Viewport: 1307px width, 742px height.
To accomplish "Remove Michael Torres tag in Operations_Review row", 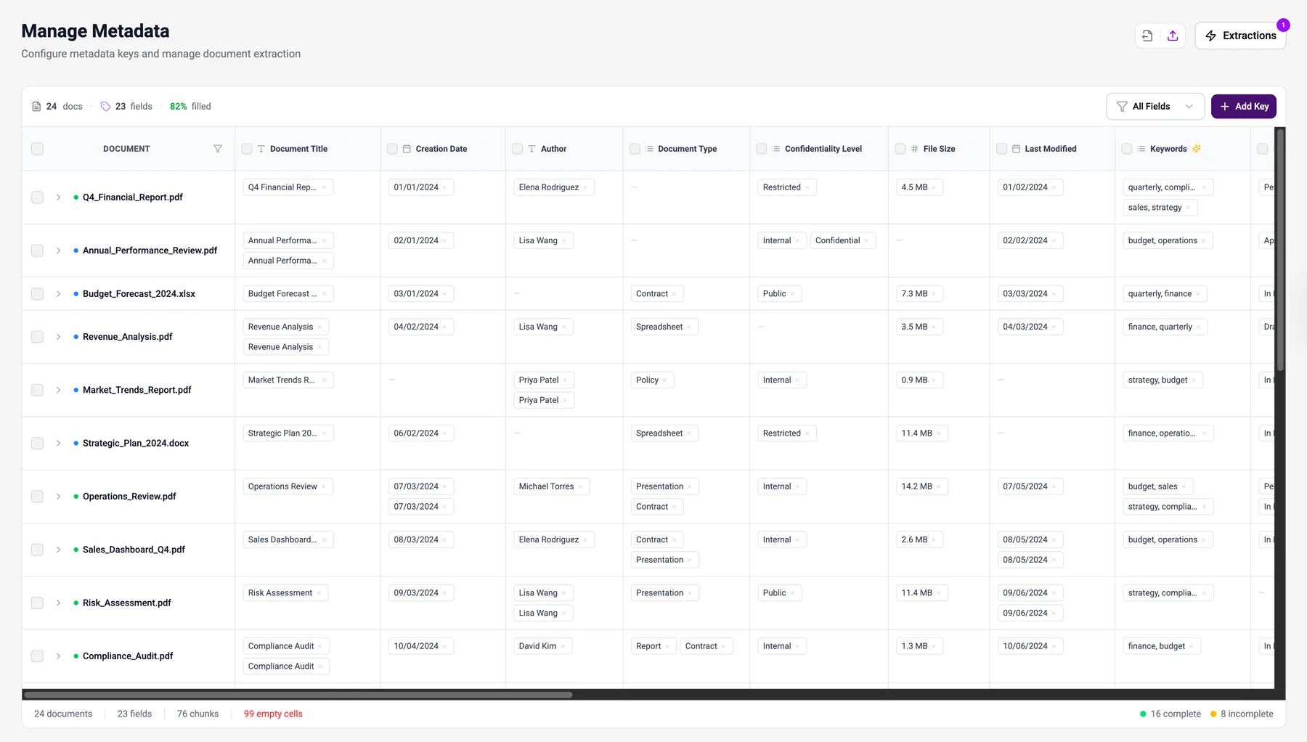I will click(x=580, y=486).
